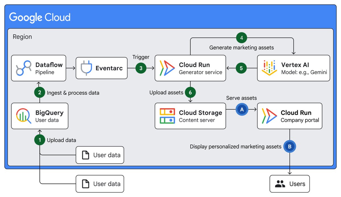Click the BigQuery magnifier icon
The height and width of the screenshot is (197, 341).
tap(23, 116)
